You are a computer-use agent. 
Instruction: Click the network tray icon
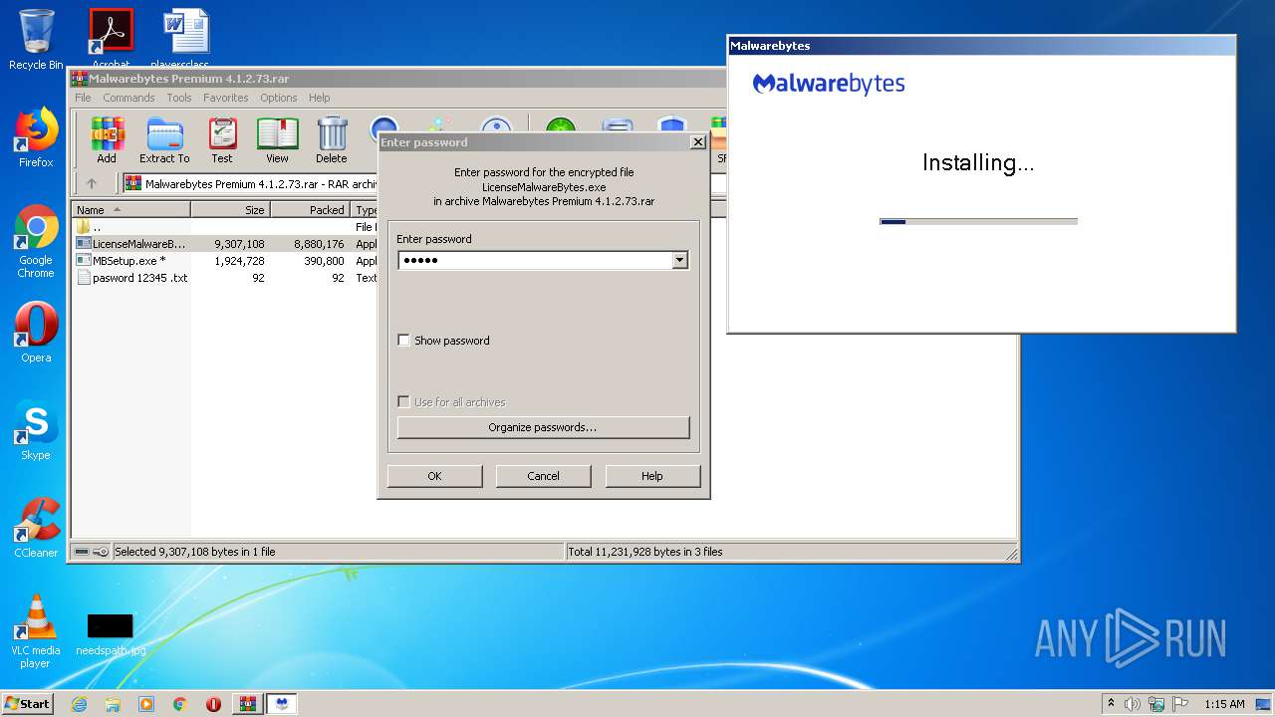click(x=1156, y=704)
